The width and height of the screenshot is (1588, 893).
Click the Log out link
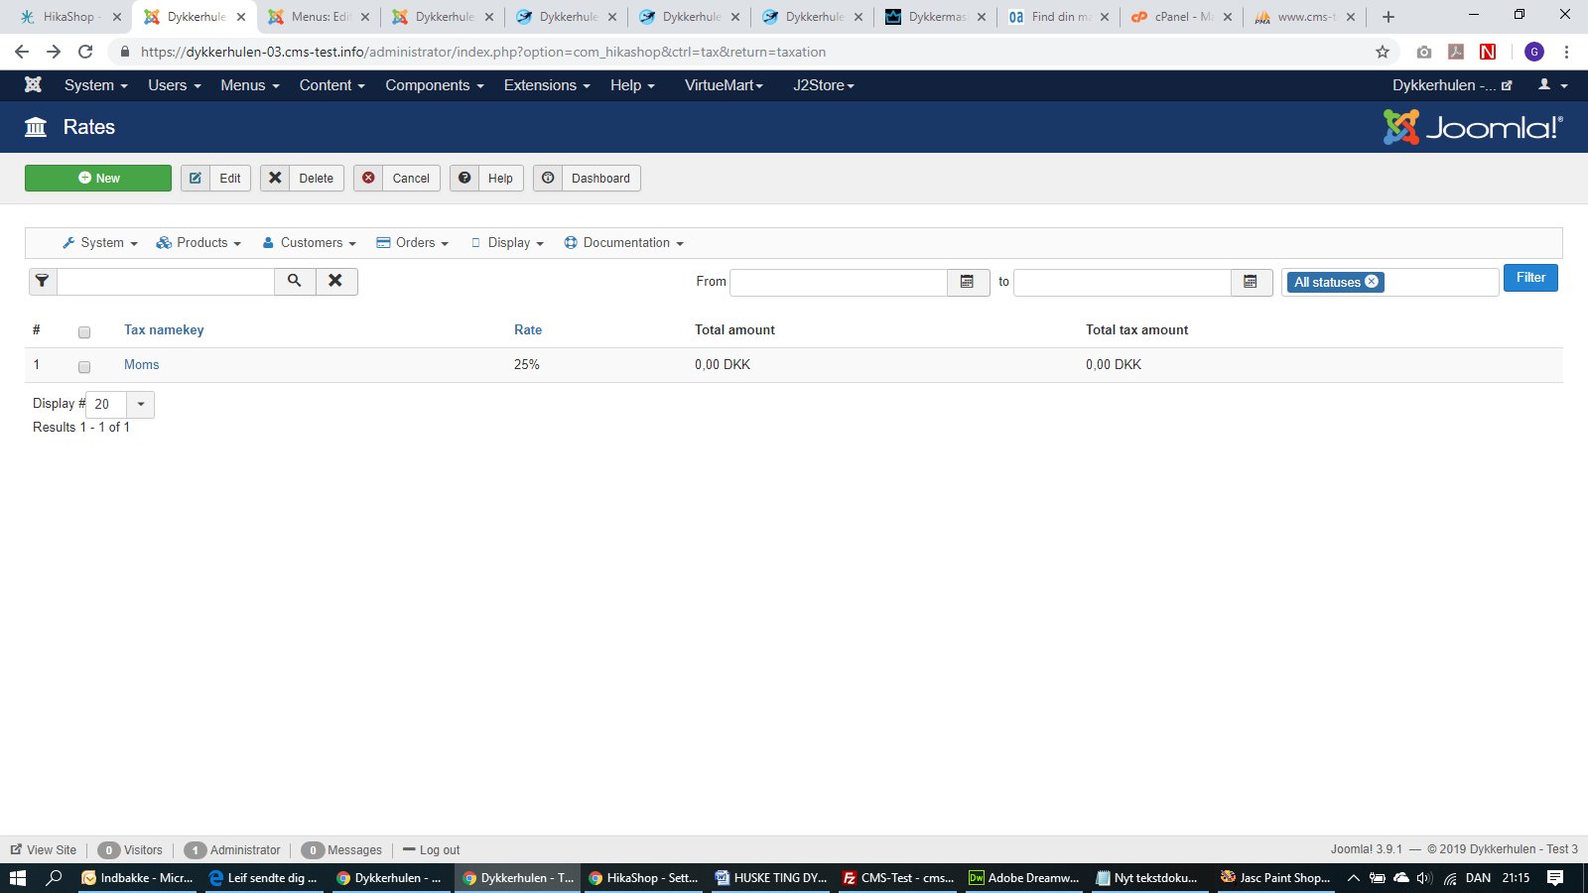click(432, 850)
